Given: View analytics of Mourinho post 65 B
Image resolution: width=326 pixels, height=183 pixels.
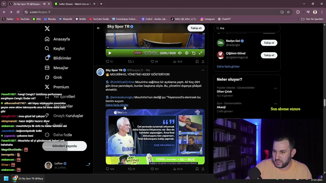Looking at the screenshot, I should (x=178, y=169).
